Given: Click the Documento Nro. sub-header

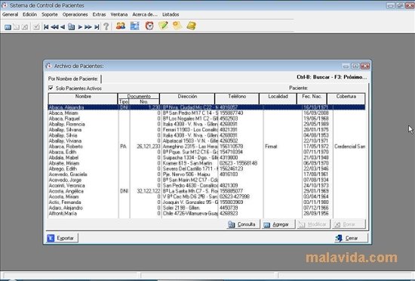Looking at the screenshot, I should (144, 101).
